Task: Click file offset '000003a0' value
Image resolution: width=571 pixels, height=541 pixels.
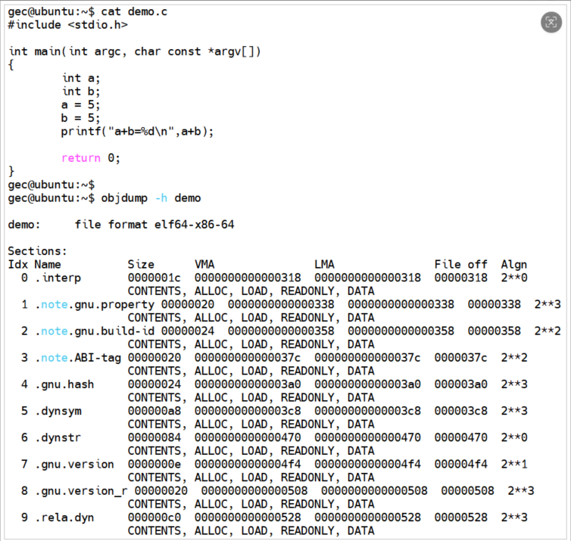Action: click(460, 384)
